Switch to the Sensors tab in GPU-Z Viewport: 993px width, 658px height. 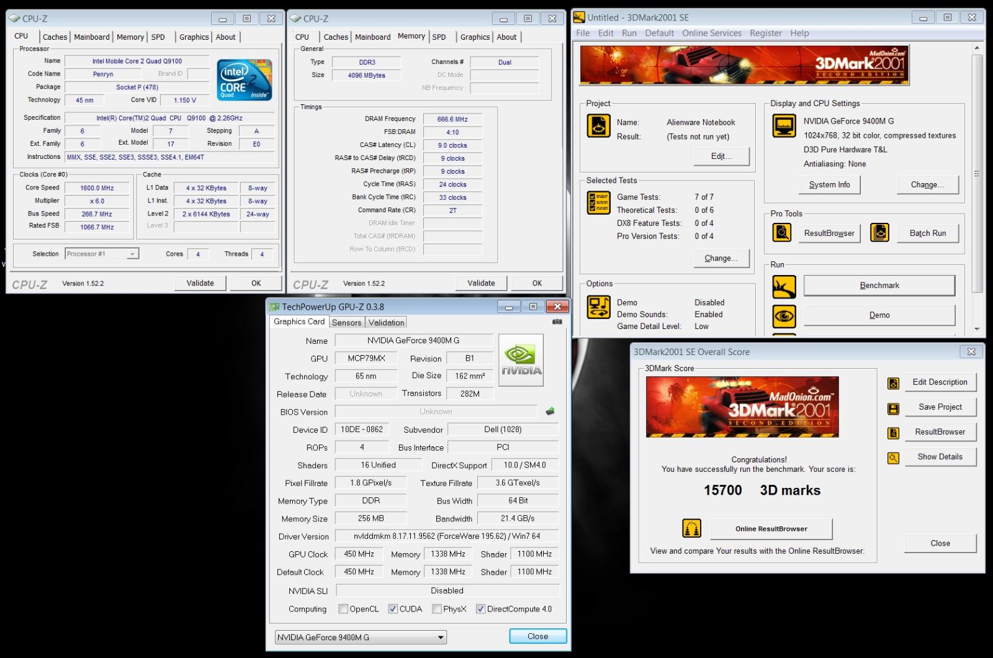coord(346,322)
